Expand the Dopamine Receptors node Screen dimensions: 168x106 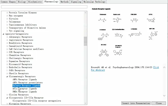coord(7,61)
